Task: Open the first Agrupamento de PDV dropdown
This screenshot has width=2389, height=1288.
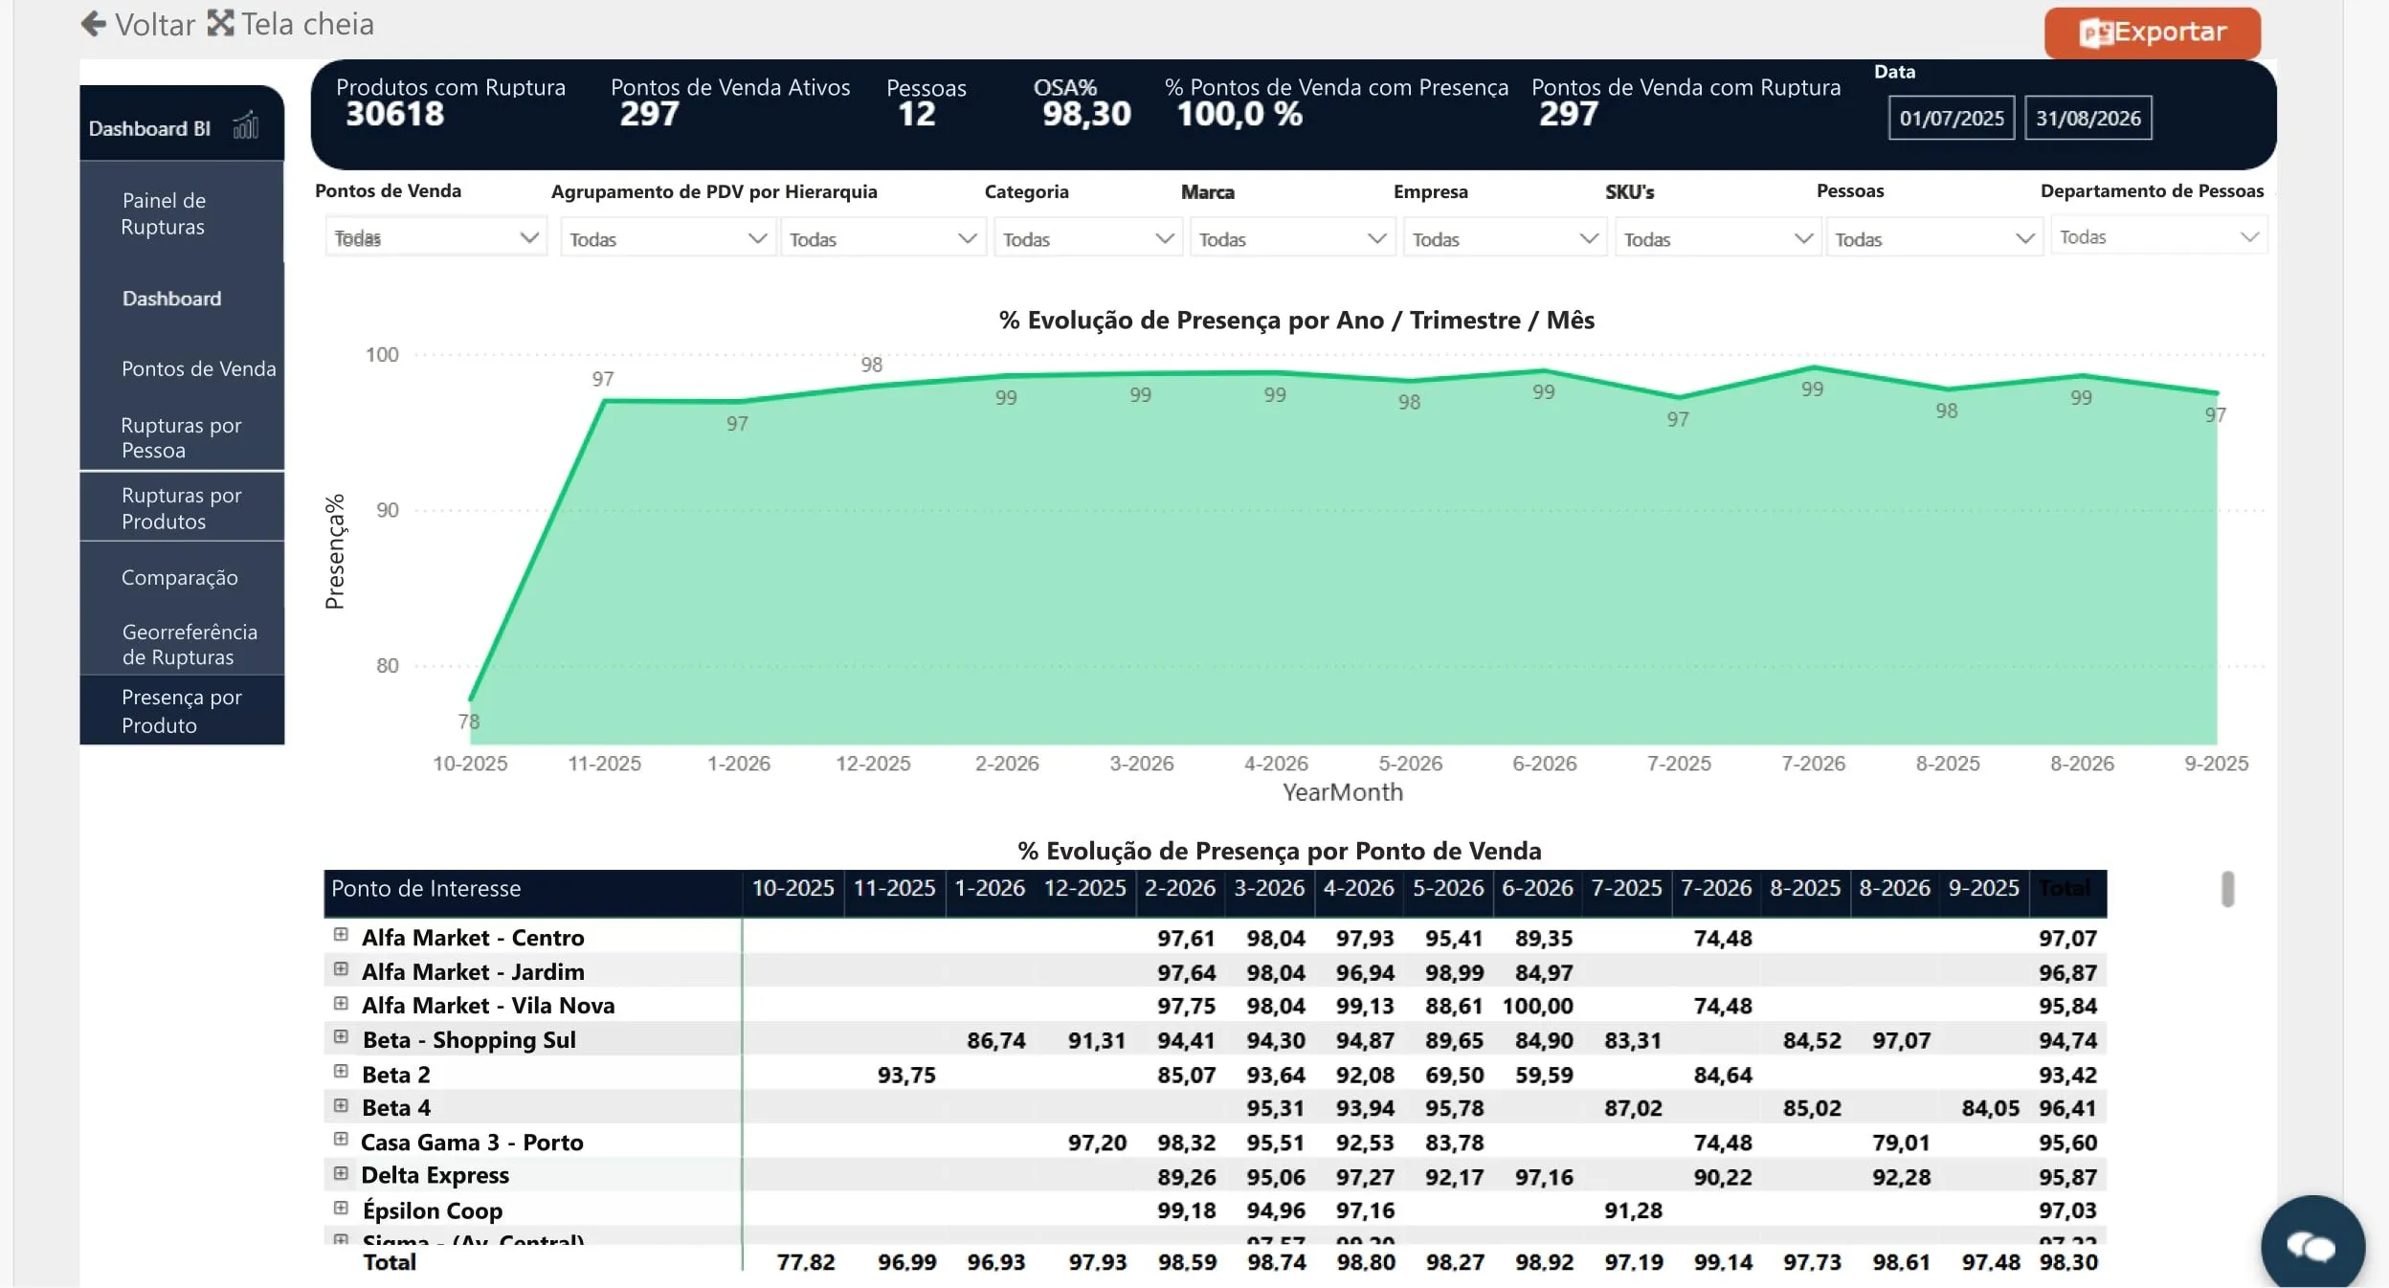Action: (x=667, y=238)
